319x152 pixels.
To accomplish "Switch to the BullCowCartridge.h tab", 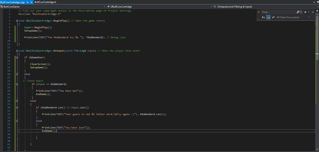I will tap(45, 2).
